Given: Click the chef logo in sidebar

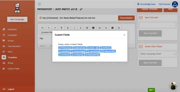Looking at the screenshot, I should (17, 8).
